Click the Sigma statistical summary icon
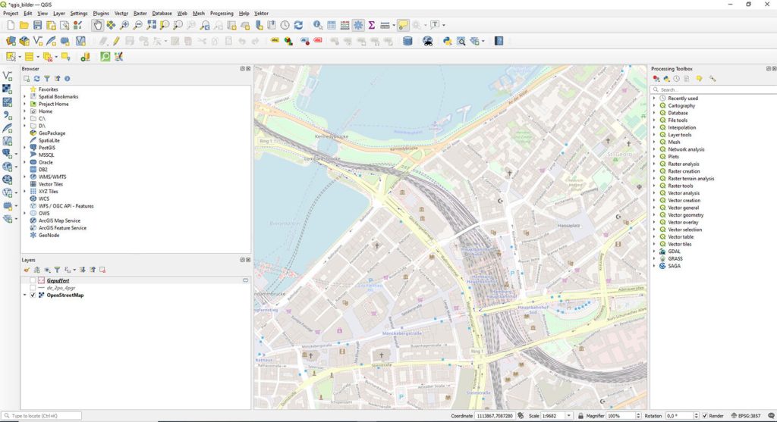777x422 pixels. click(x=372, y=25)
